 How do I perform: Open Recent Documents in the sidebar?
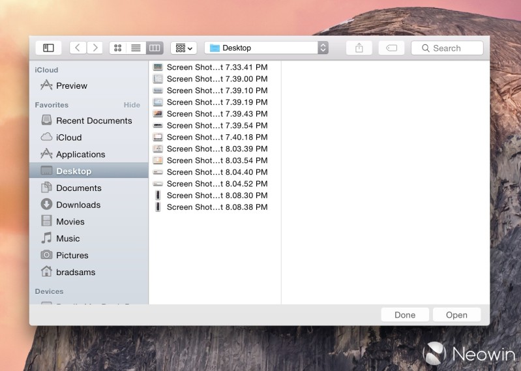click(x=93, y=121)
